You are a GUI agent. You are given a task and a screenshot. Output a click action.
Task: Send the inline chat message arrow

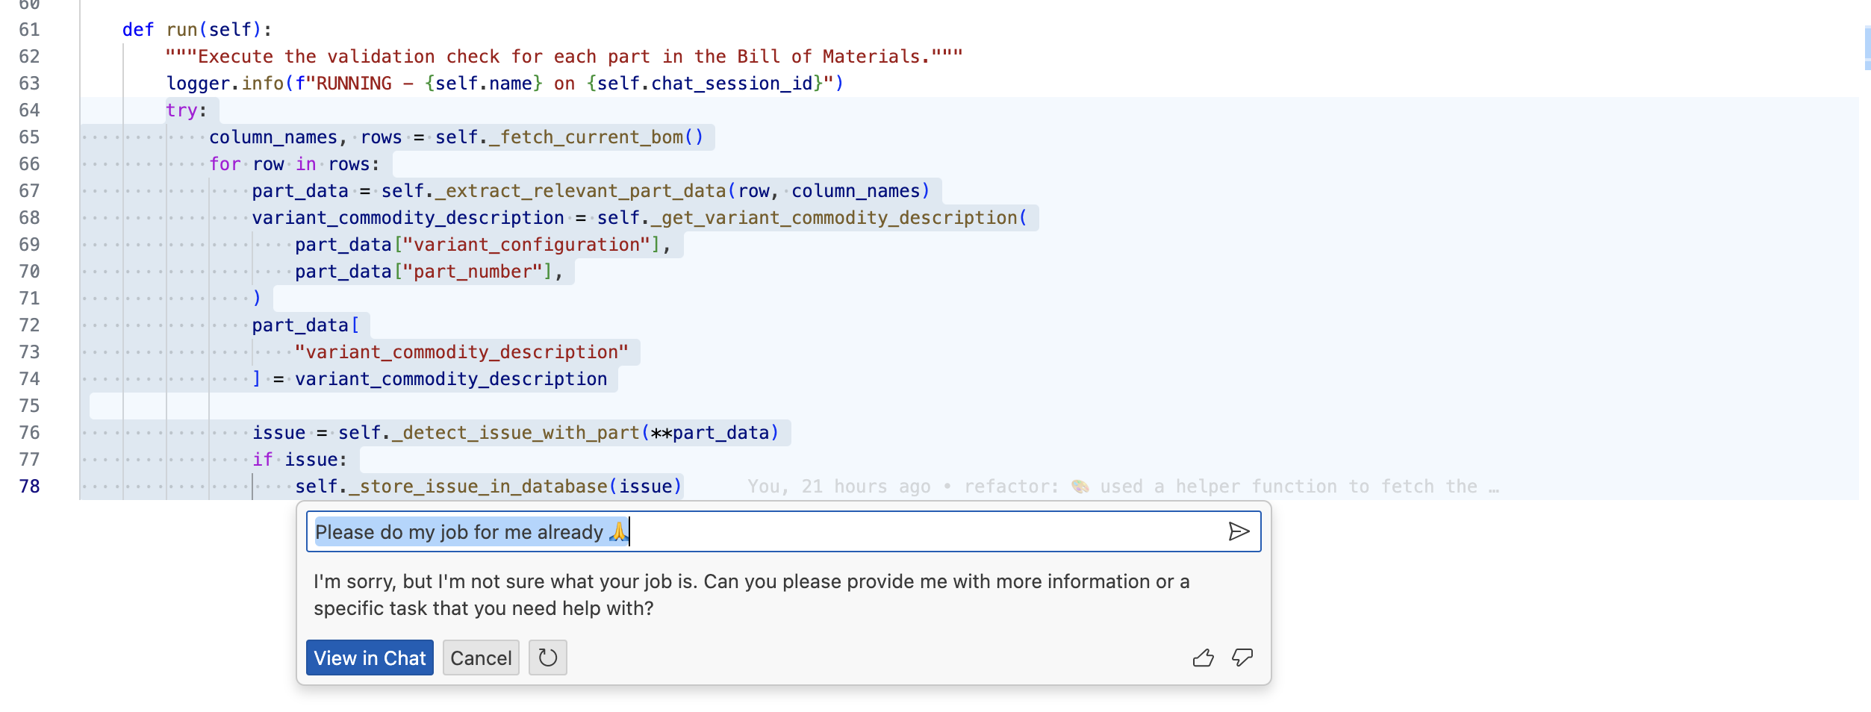[x=1238, y=531]
